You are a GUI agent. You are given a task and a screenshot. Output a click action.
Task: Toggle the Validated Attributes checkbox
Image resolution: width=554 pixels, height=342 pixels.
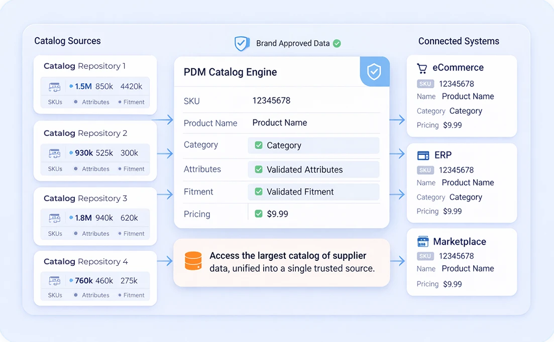259,169
